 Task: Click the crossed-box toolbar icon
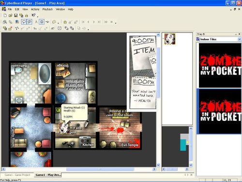pos(60,28)
